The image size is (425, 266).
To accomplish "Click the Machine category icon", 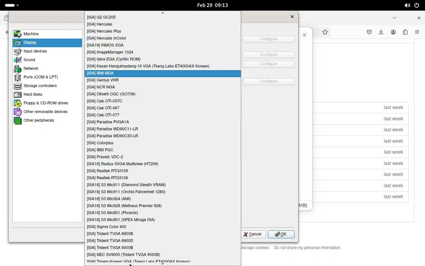I will point(18,34).
